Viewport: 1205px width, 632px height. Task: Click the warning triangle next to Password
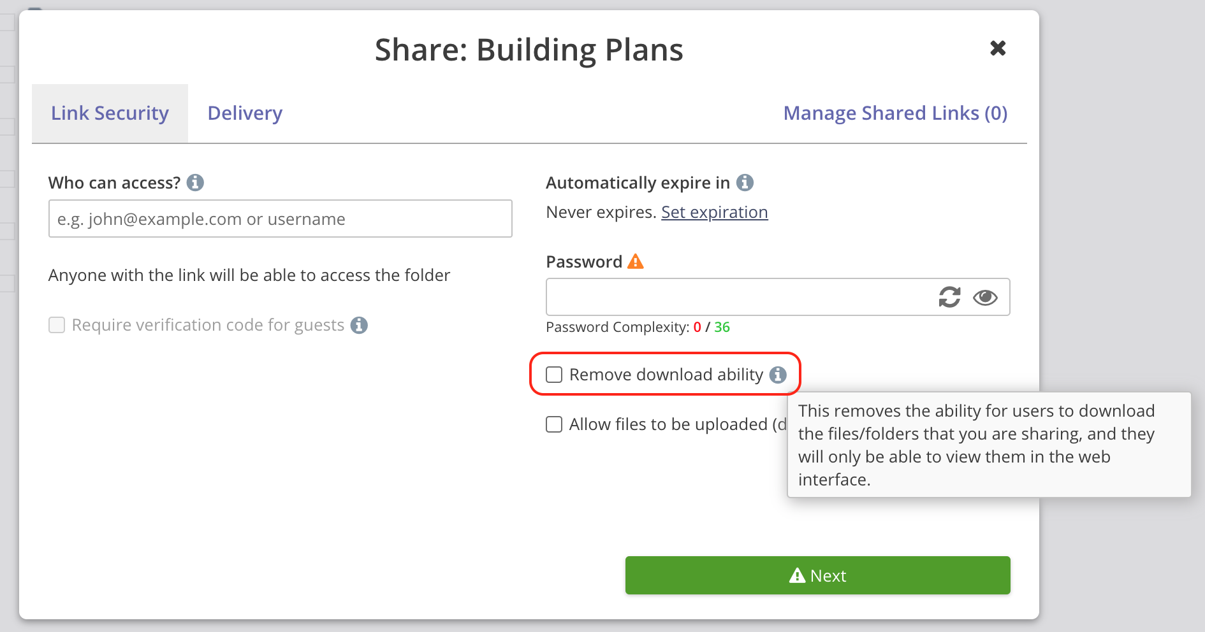(636, 261)
